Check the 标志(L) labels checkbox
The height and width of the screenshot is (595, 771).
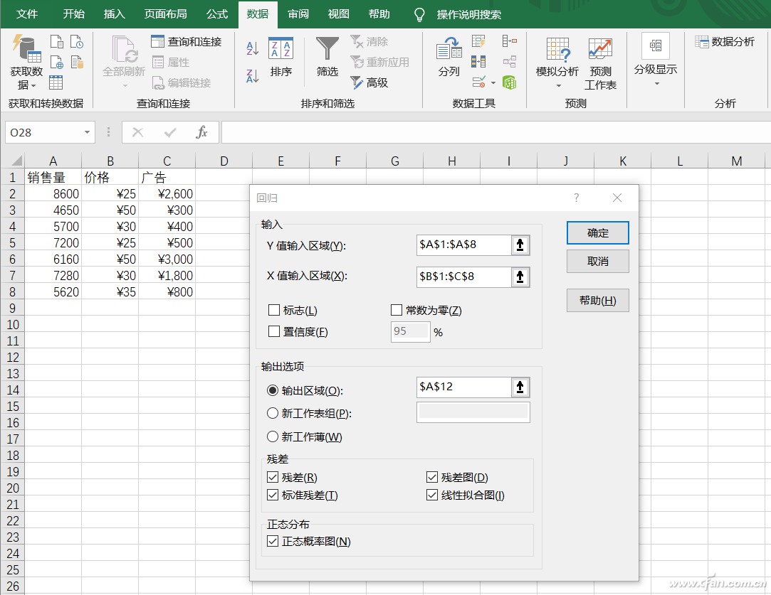coord(274,310)
